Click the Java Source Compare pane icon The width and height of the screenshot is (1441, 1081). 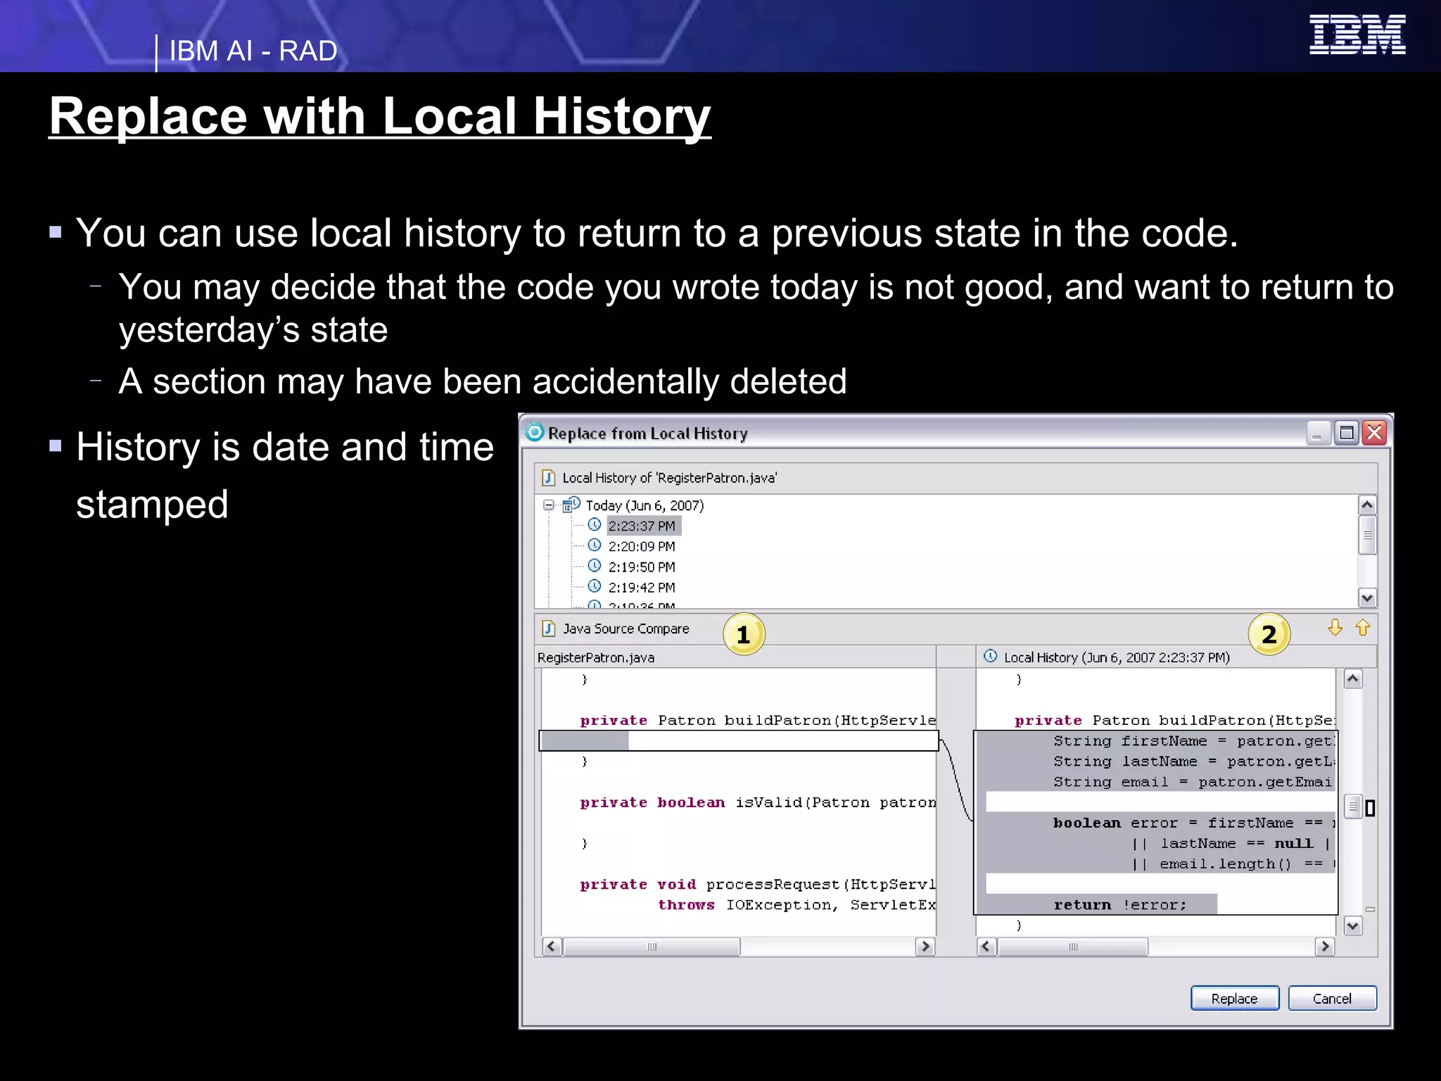click(x=549, y=628)
